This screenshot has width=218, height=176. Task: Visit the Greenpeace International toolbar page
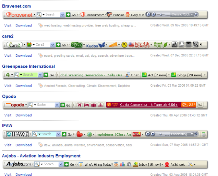tap(8, 86)
